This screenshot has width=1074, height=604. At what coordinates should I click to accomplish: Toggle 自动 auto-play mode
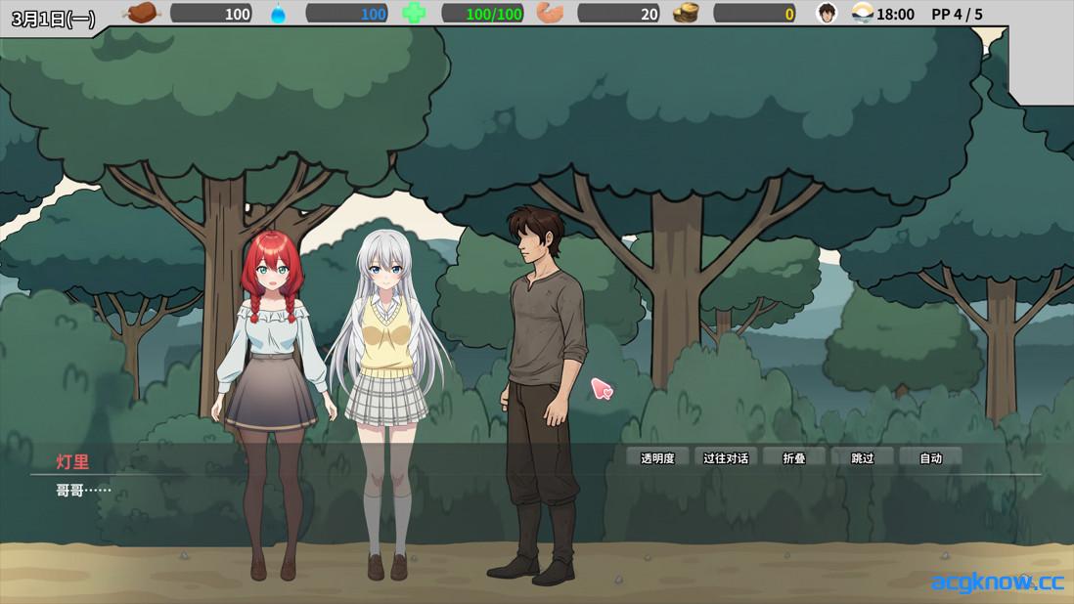pyautogui.click(x=931, y=458)
